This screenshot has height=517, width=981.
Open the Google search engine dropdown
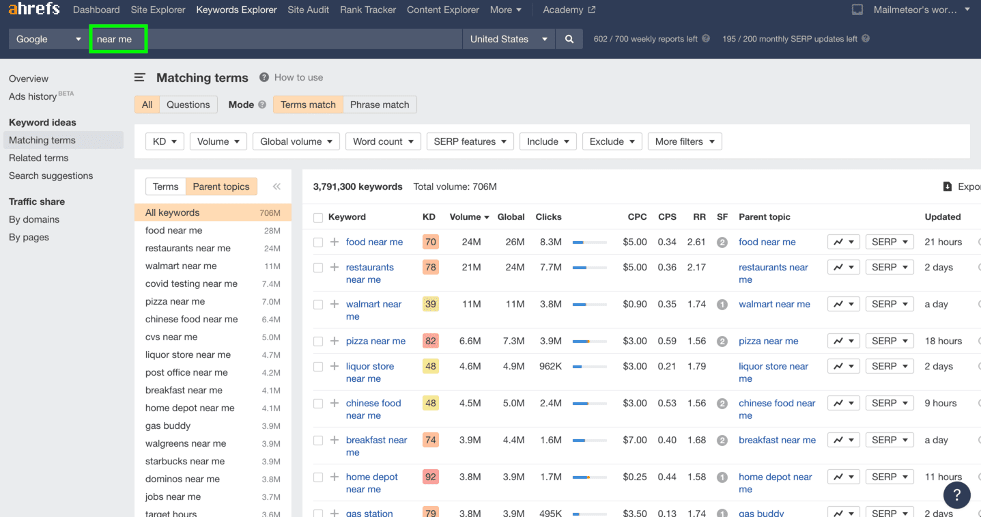pos(48,39)
